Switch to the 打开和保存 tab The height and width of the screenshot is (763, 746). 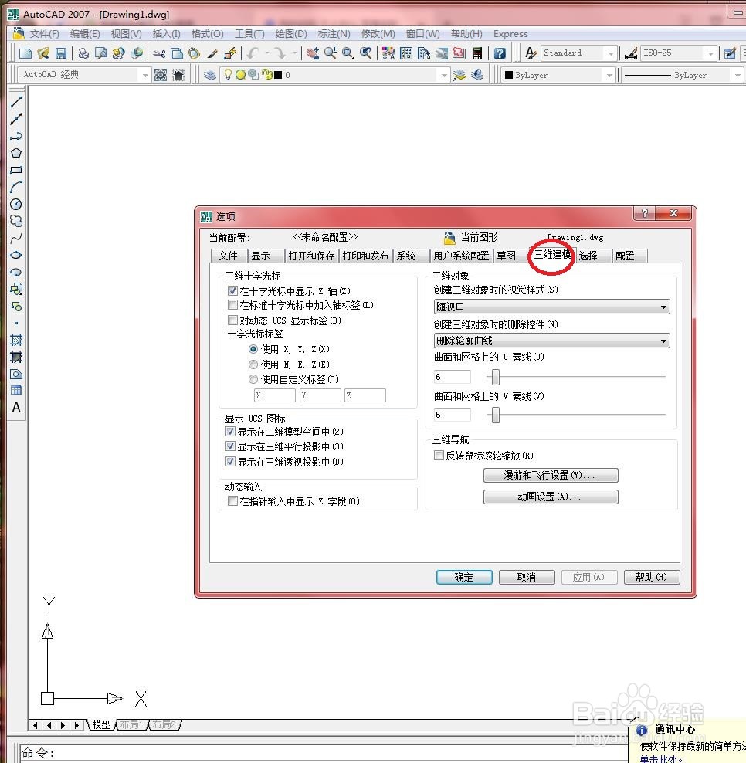tap(311, 256)
